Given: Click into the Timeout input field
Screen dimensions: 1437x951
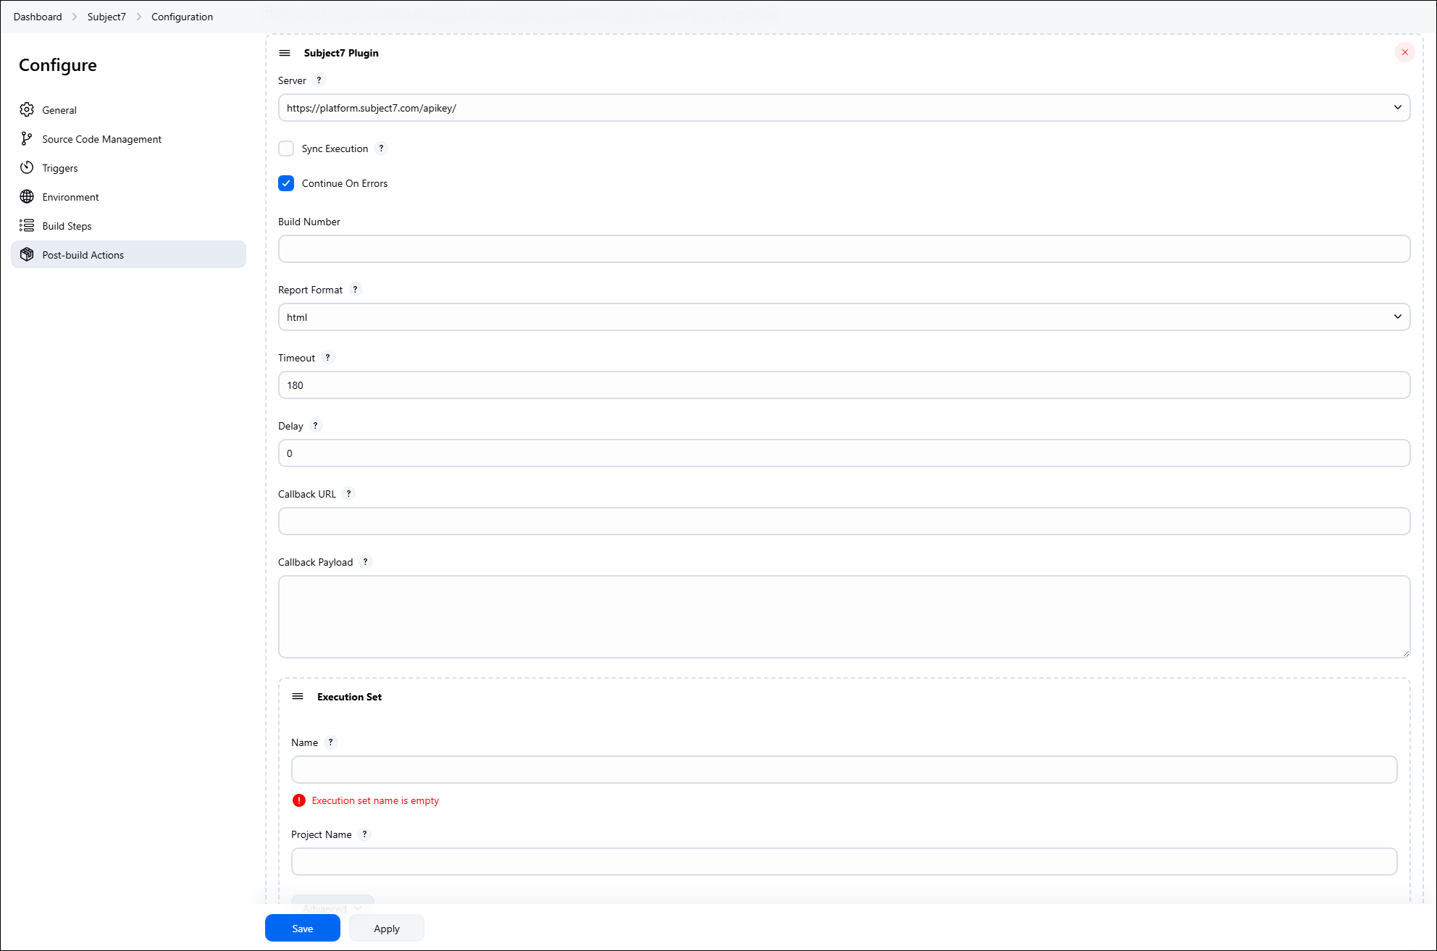Looking at the screenshot, I should pos(844,385).
